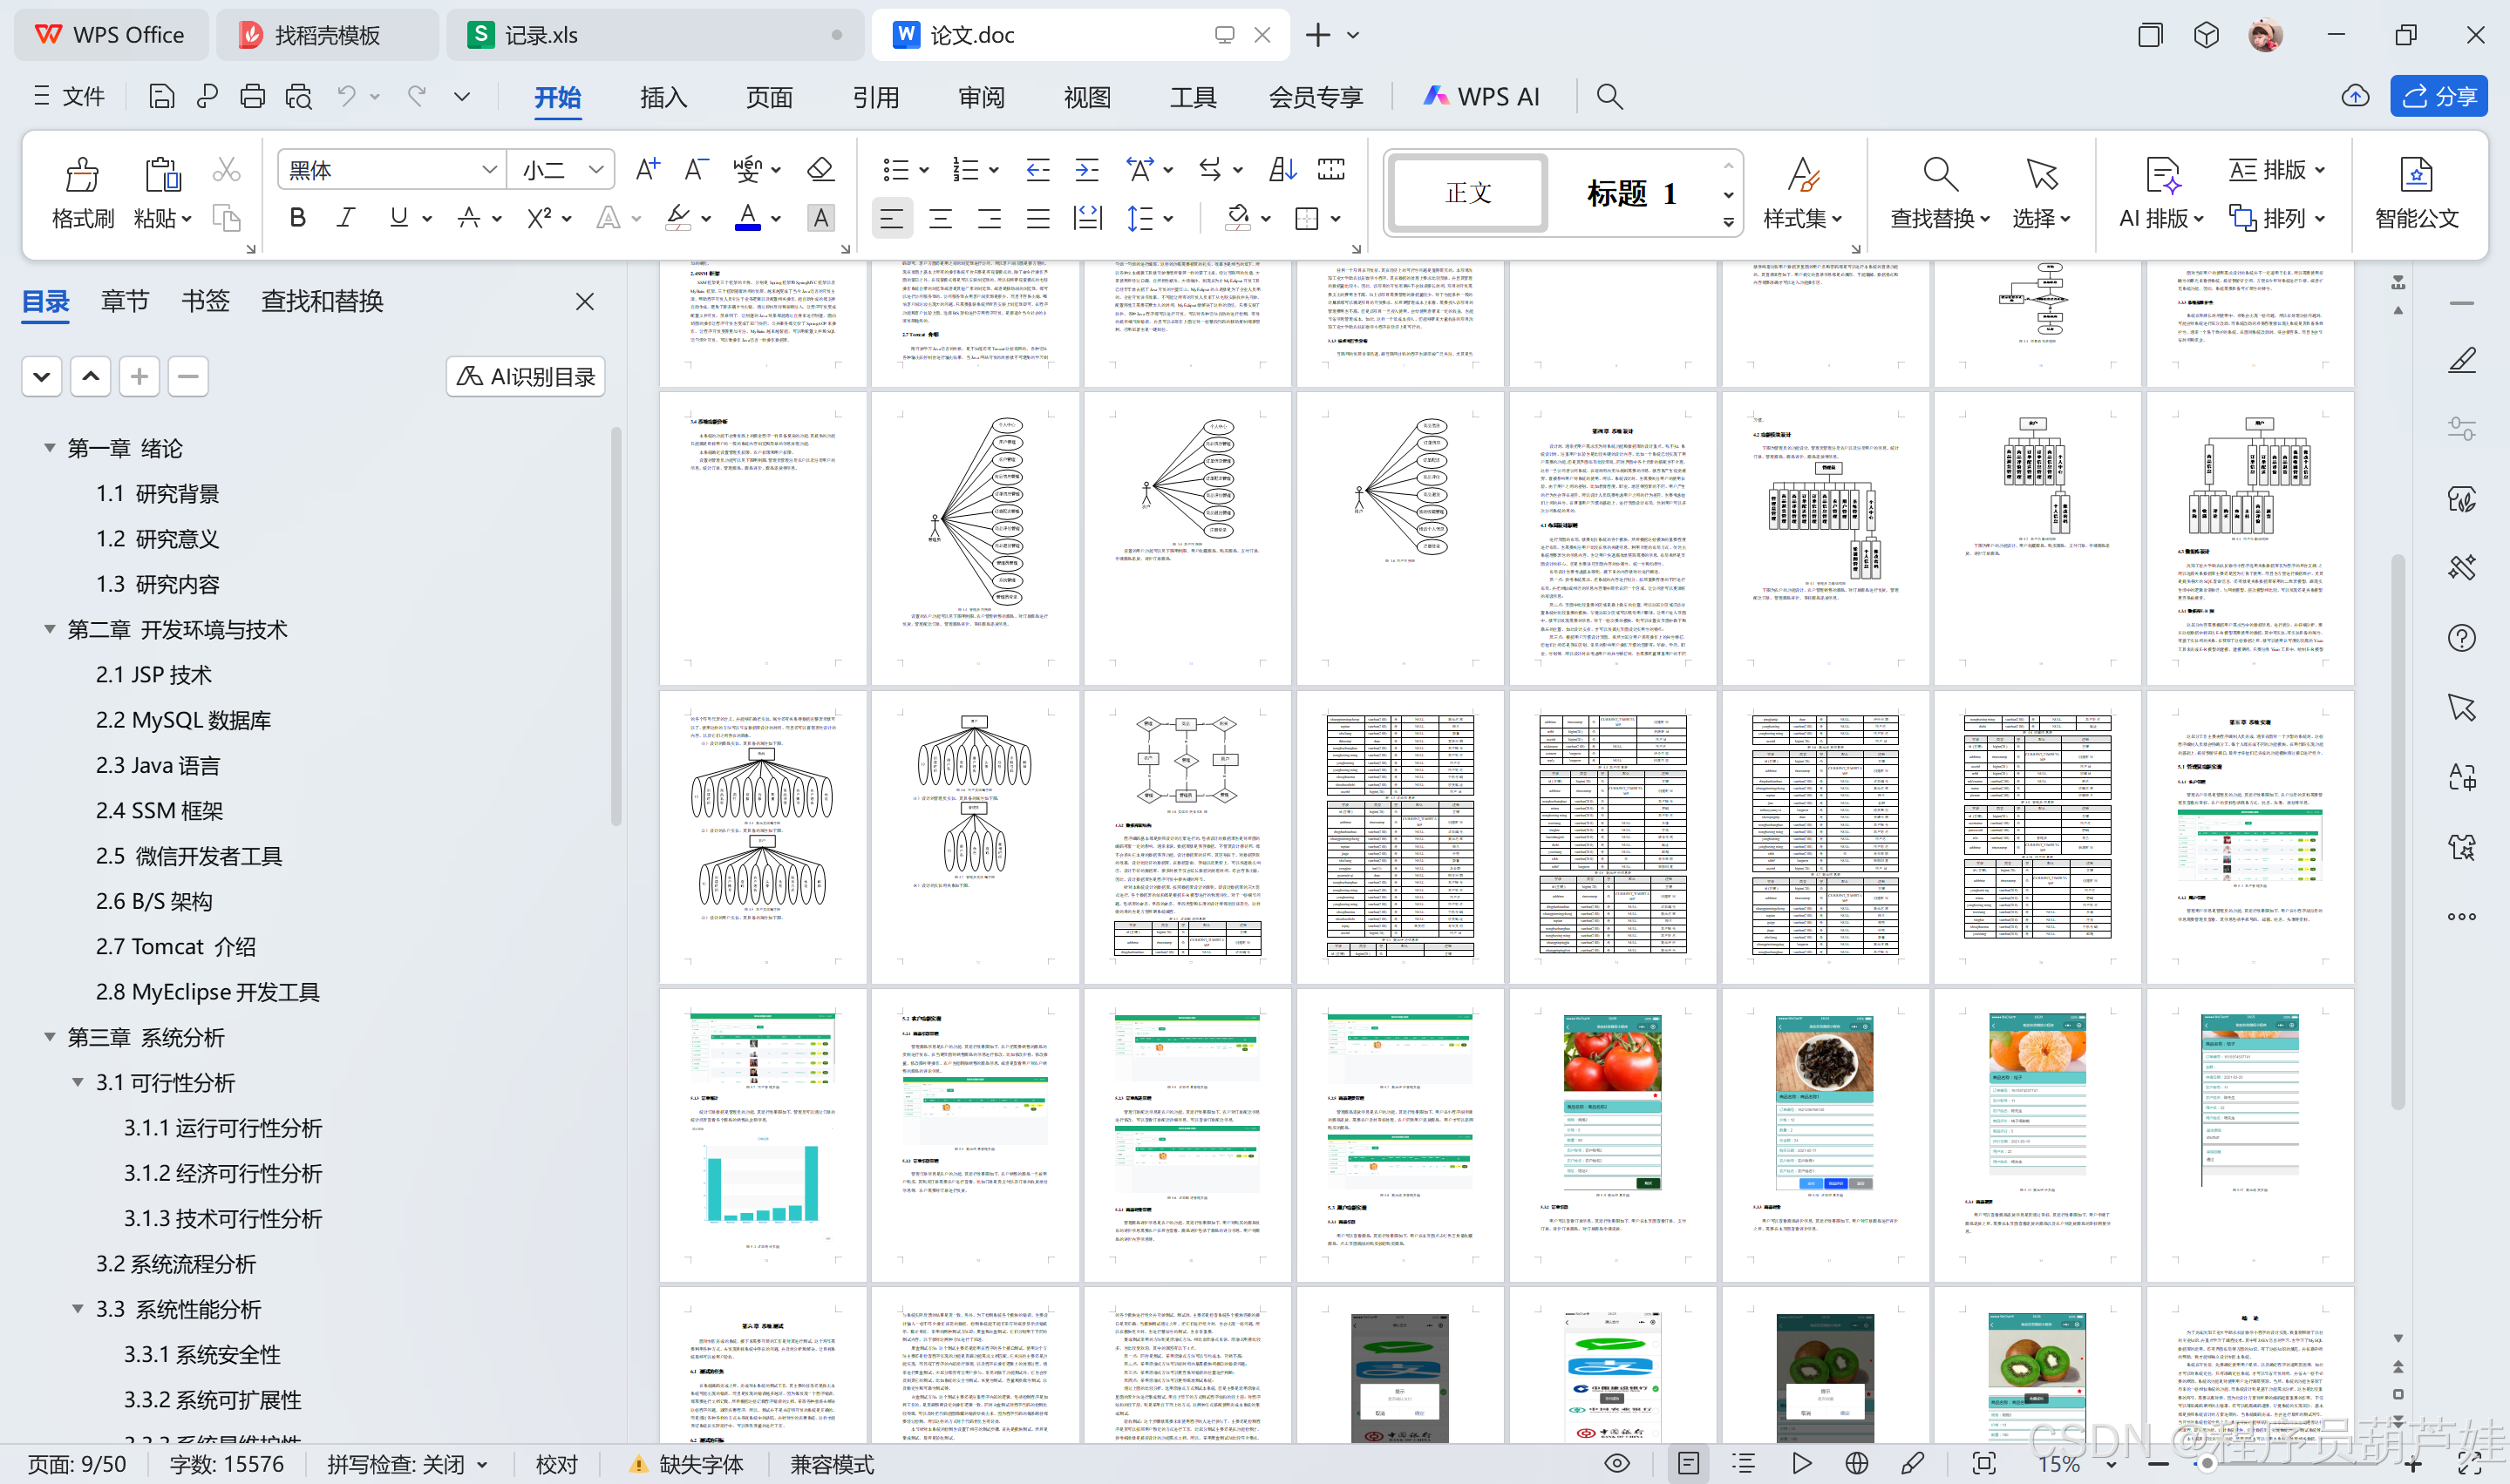Click the tomato product page thumbnail
This screenshot has height=1484, width=2510.
[1614, 1134]
